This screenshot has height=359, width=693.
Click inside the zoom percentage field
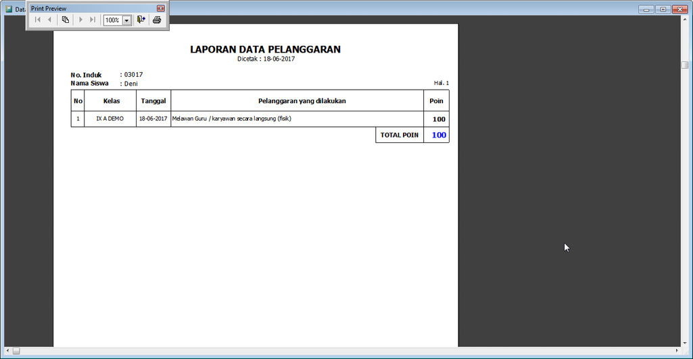(x=112, y=20)
